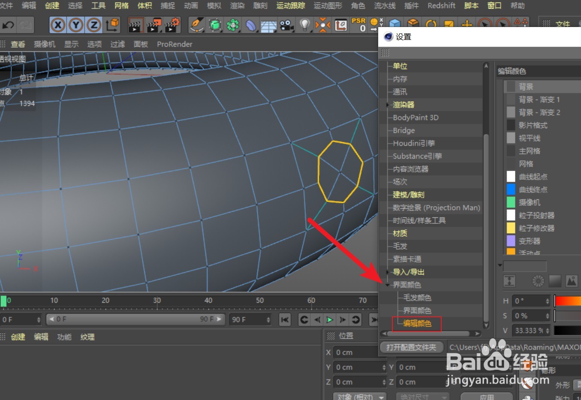Click the orange arrows converge icon
Image resolution: width=581 pixels, height=400 pixels.
point(322,25)
